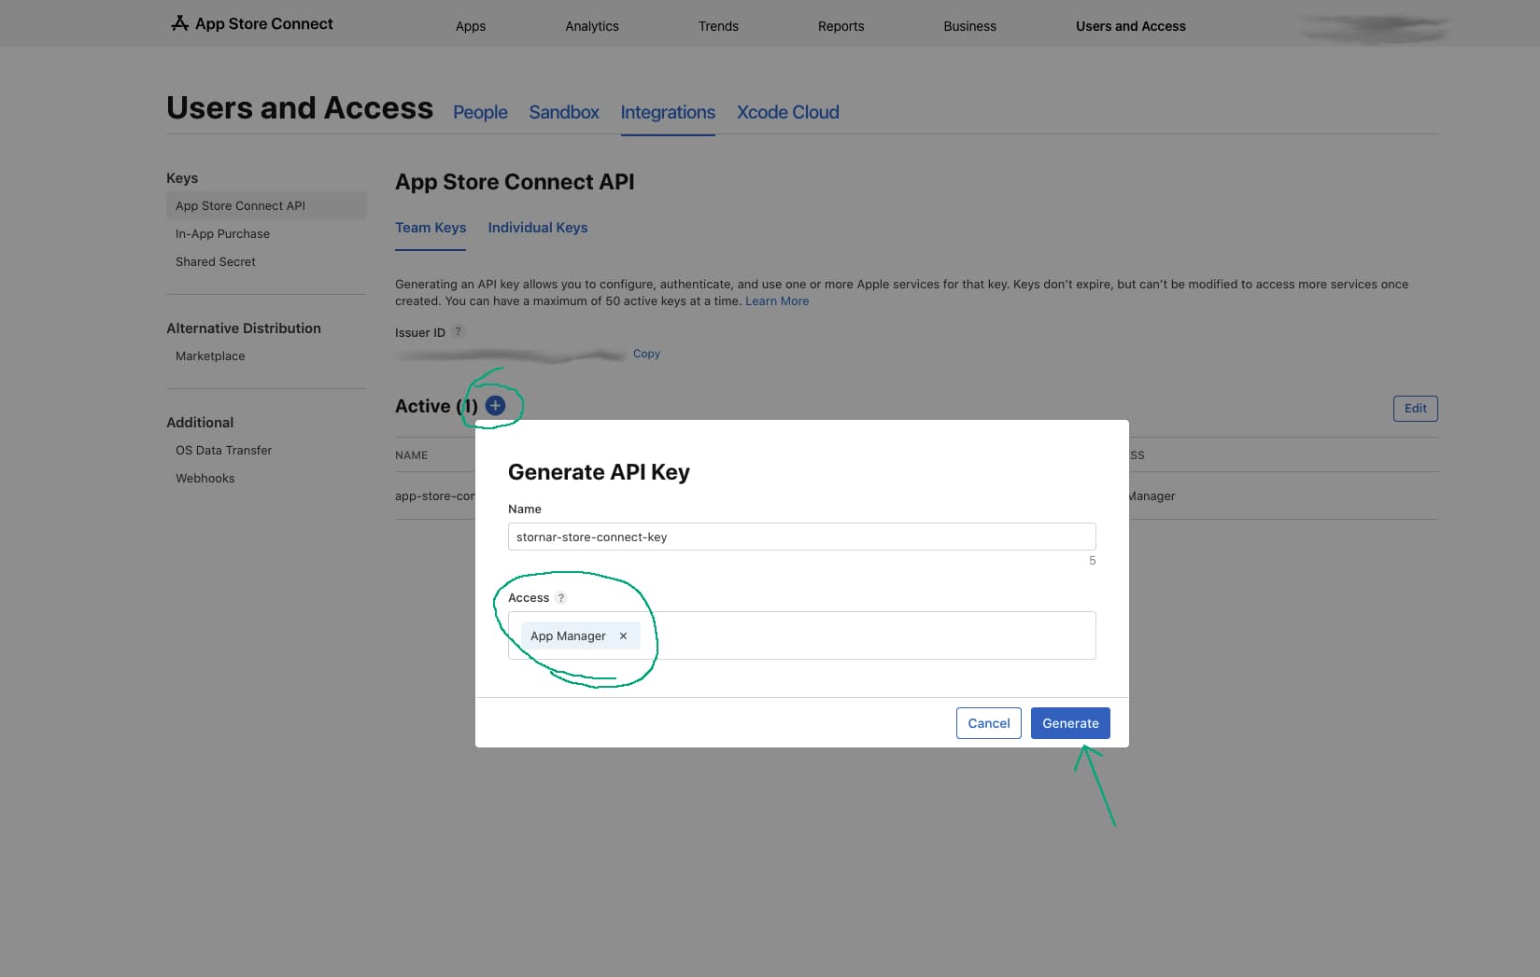1540x977 pixels.
Task: Open Webhooks in sidebar
Action: coord(205,478)
